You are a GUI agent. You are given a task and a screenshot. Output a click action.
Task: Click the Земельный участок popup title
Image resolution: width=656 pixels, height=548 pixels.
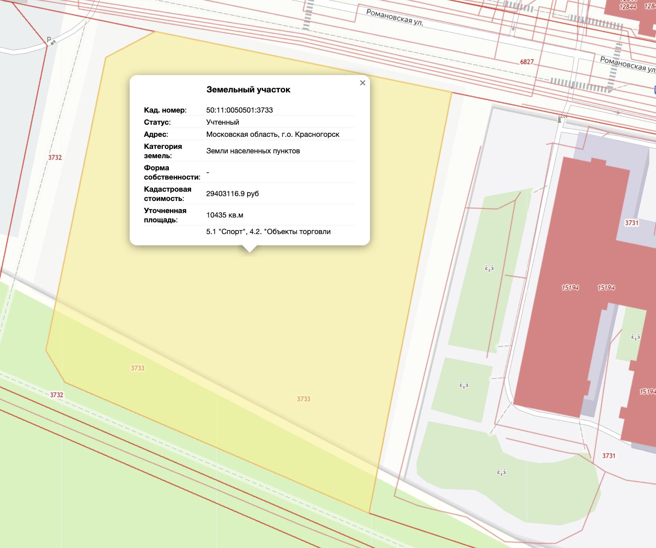click(x=248, y=90)
